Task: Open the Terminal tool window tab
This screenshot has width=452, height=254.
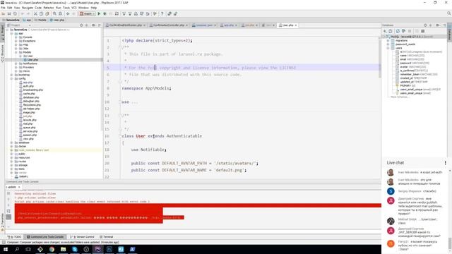Action: [107, 237]
